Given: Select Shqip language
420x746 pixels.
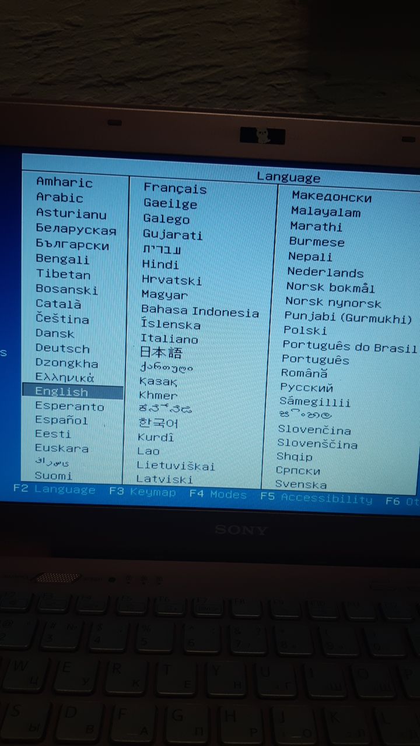Looking at the screenshot, I should (295, 457).
